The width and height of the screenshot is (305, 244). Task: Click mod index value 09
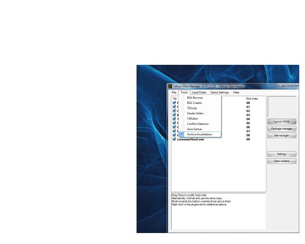coord(248,139)
